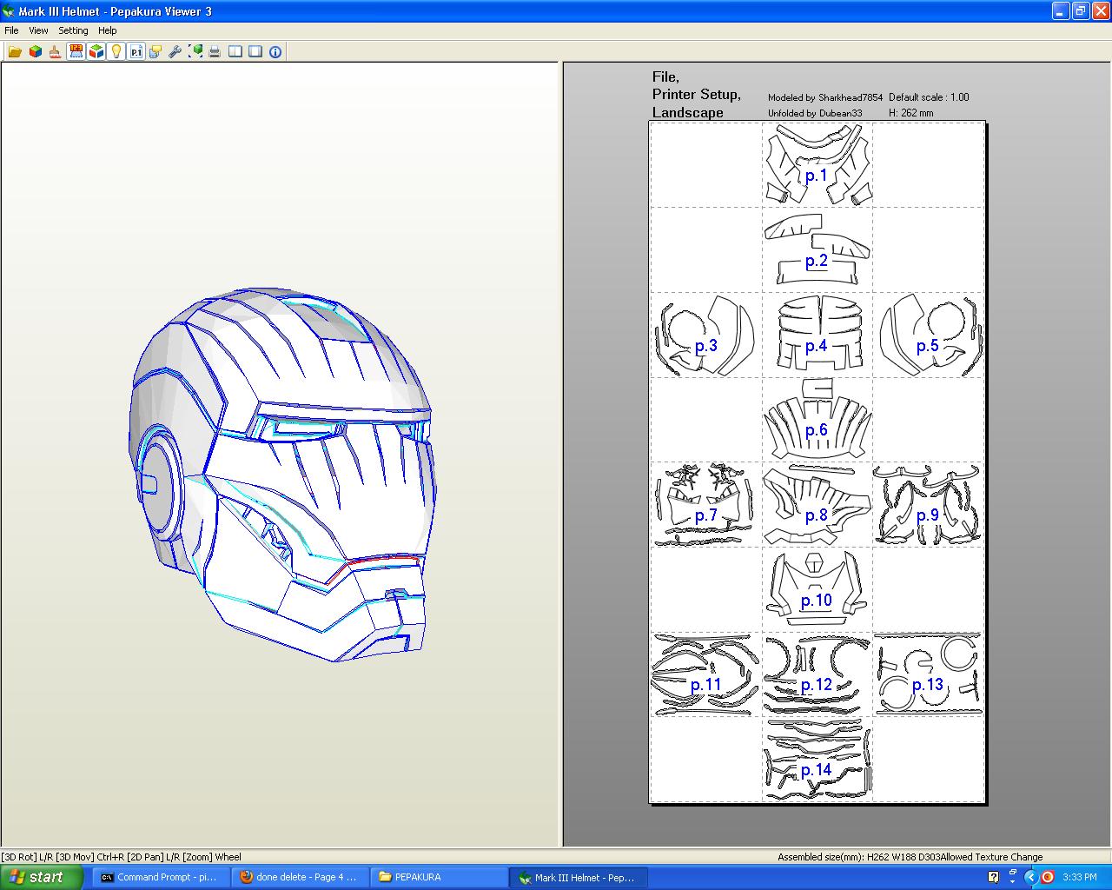Click the Windows start button

(42, 877)
